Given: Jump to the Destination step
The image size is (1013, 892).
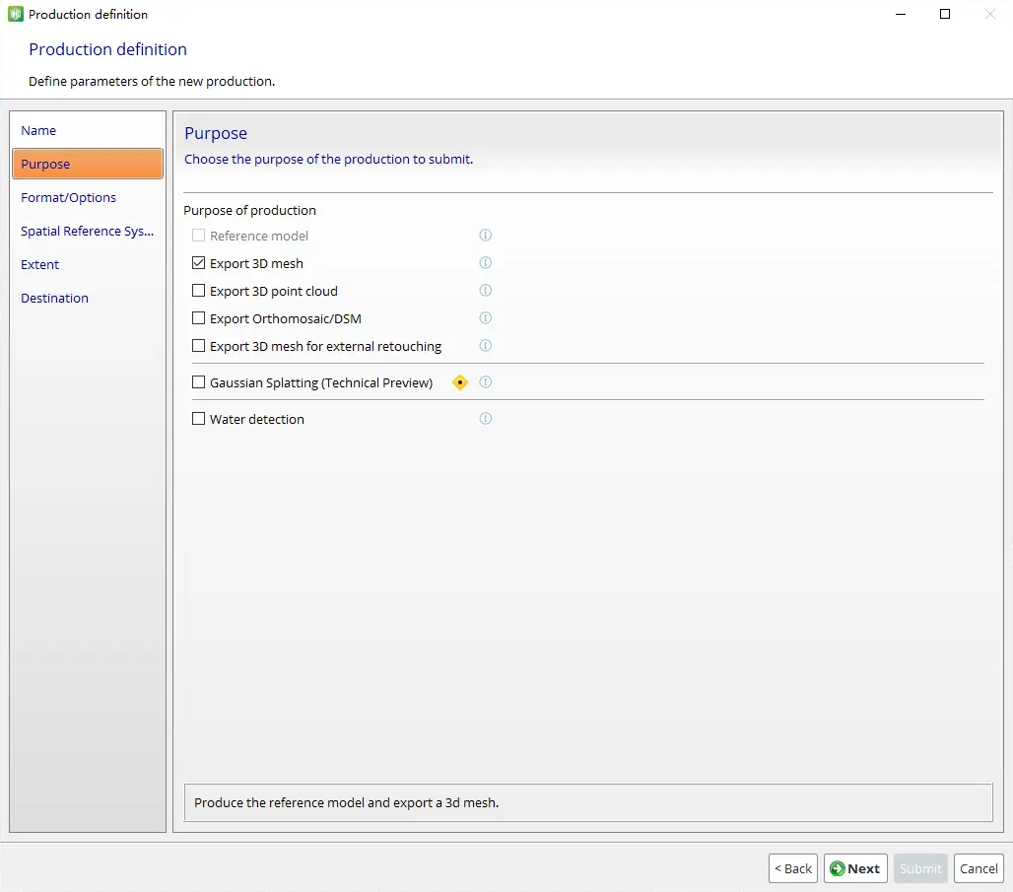Looking at the screenshot, I should [x=88, y=299].
